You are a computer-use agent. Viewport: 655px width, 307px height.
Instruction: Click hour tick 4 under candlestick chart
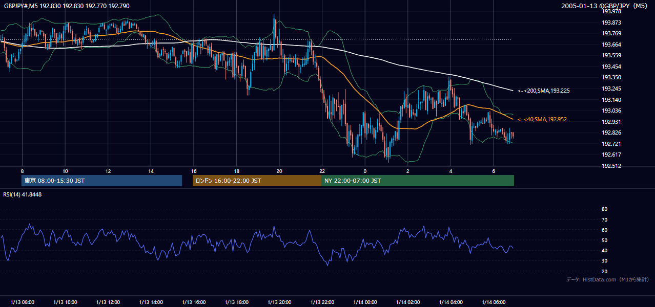click(451, 171)
